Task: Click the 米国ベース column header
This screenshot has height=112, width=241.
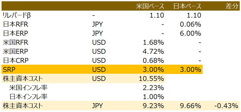Action: (x=150, y=6)
